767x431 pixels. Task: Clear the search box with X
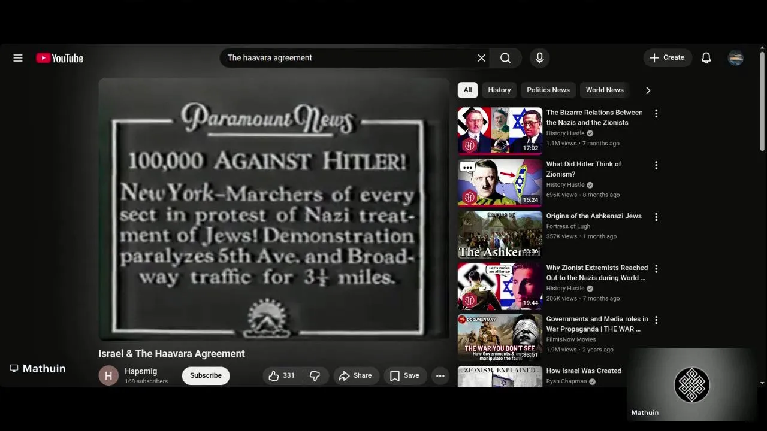(x=481, y=58)
